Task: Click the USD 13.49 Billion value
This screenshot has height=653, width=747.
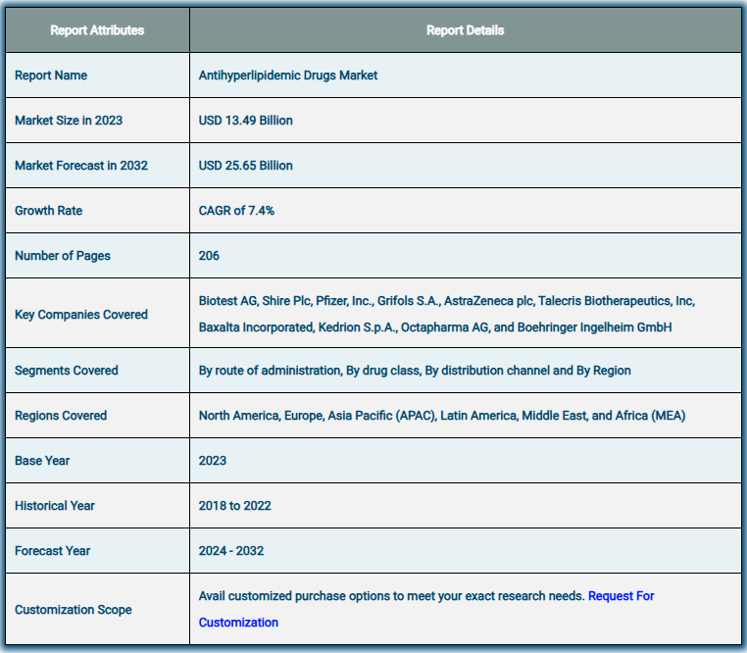Action: (245, 121)
